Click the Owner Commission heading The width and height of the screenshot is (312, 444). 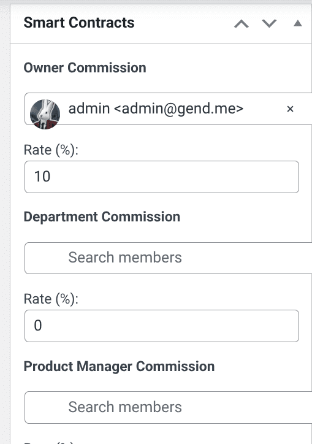[85, 67]
